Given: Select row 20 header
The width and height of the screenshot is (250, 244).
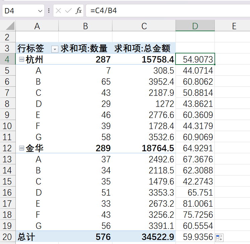Looking at the screenshot, I should [x=8, y=237].
